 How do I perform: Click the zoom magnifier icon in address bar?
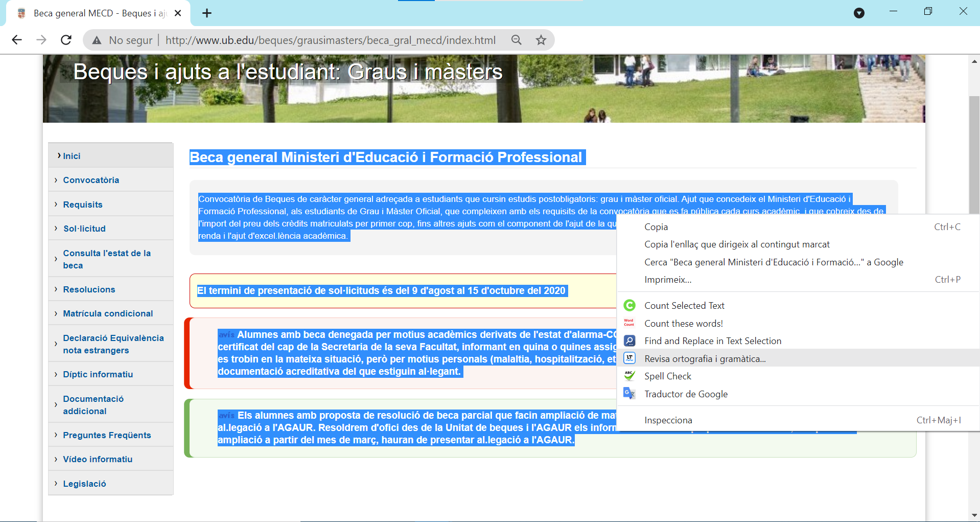517,40
